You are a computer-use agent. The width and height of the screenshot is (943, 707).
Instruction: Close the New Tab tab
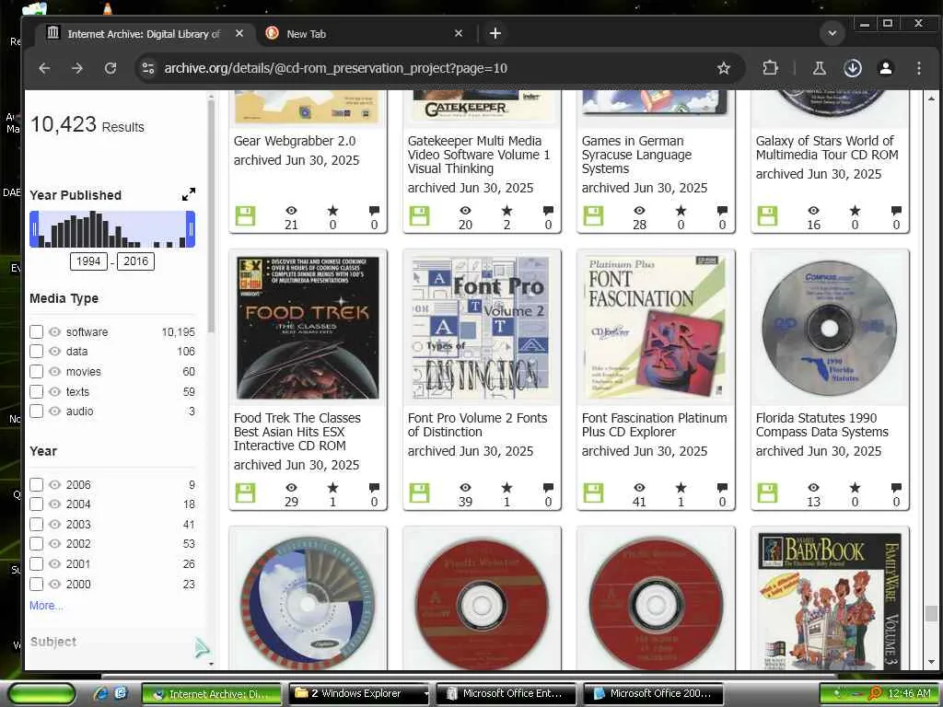click(x=459, y=33)
